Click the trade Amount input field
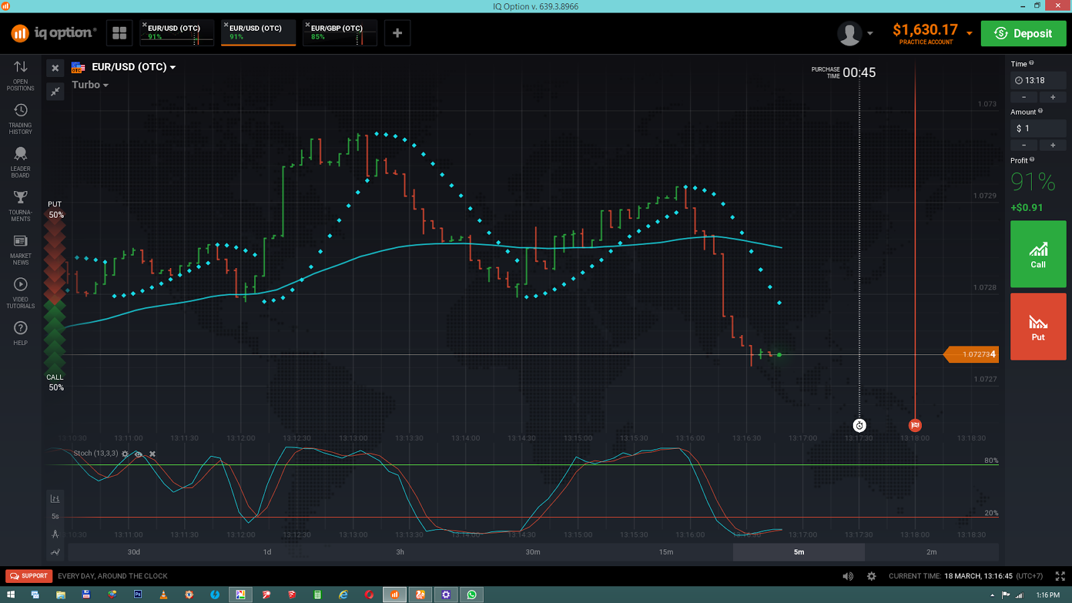 [x=1038, y=129]
